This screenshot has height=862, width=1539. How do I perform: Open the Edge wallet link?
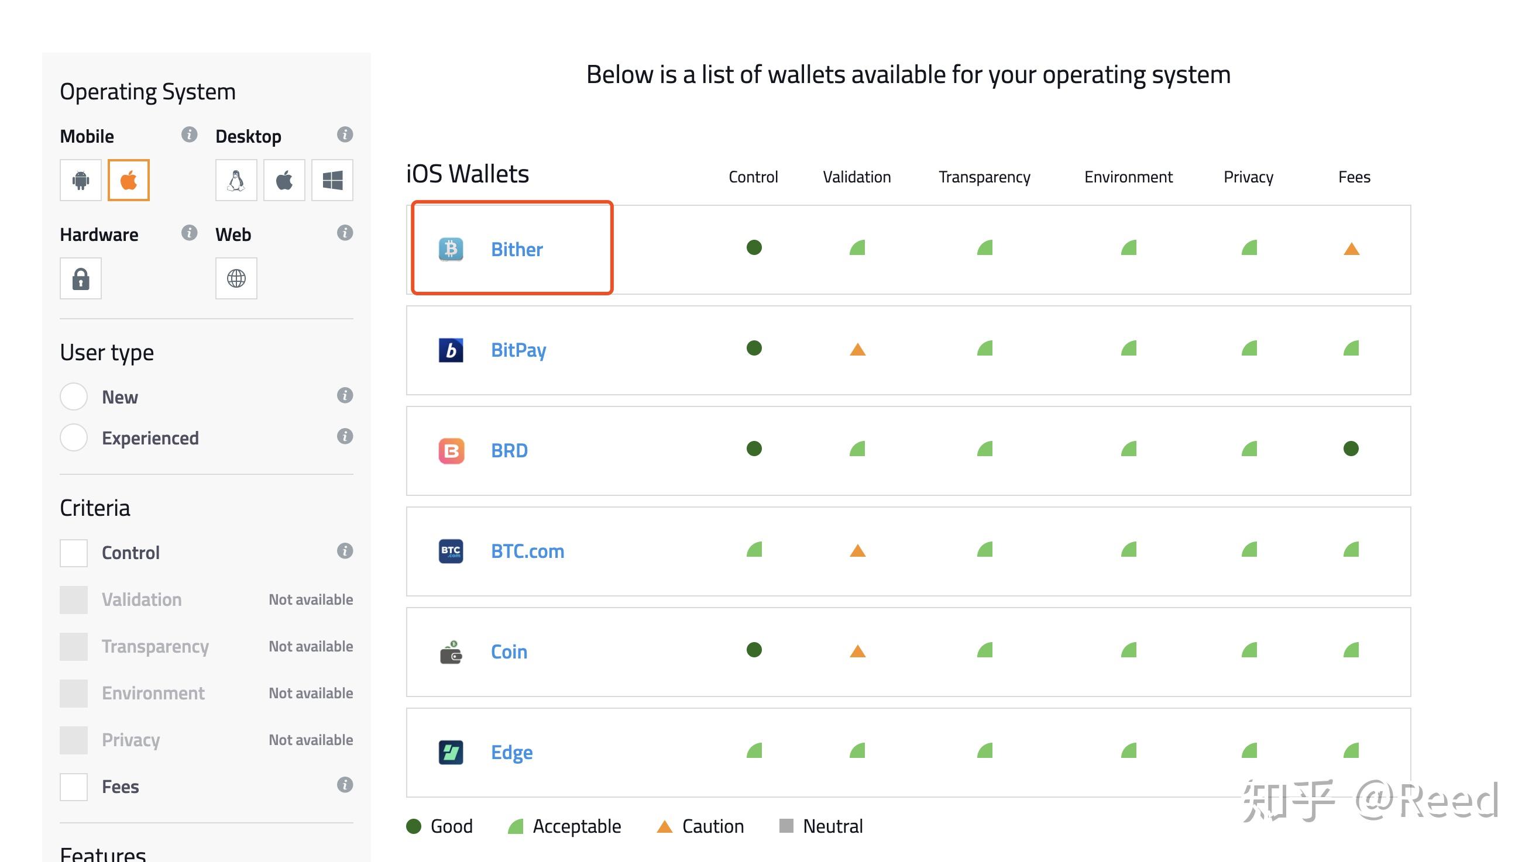512,753
